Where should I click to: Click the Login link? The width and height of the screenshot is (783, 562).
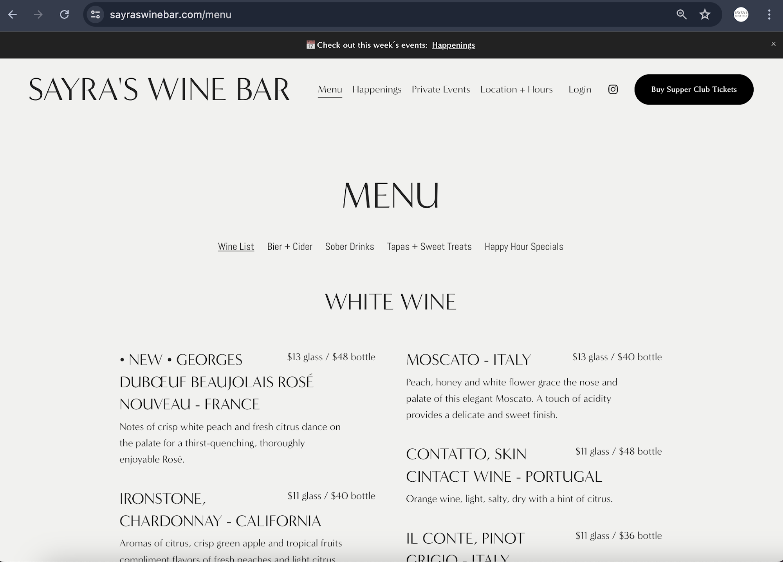coord(579,89)
